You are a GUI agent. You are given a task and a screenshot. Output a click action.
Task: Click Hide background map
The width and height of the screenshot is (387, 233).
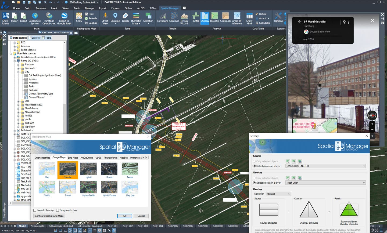coord(89,14)
